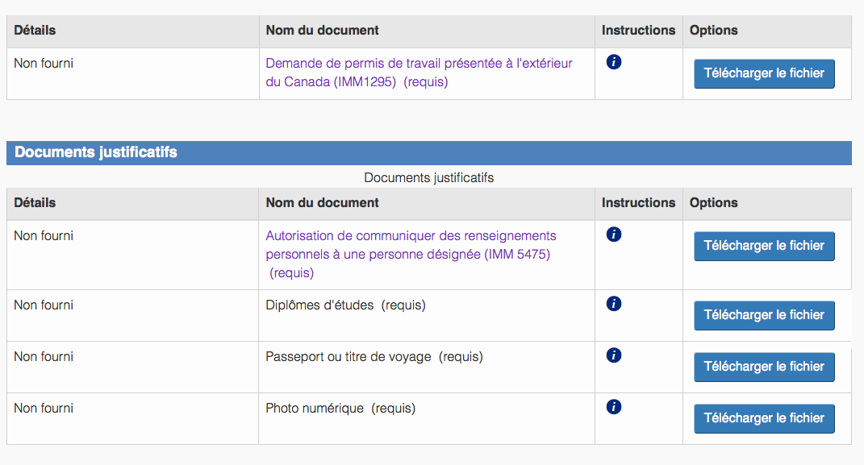Viewport: 864px width, 465px height.
Task: Click Télécharger le fichier for Photo numérique
Action: [x=764, y=418]
